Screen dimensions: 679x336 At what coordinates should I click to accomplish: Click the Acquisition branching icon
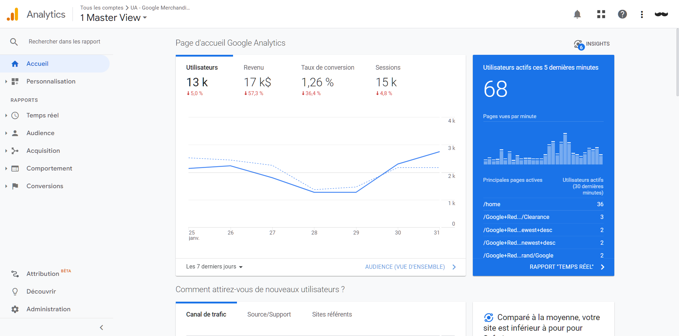pos(15,151)
